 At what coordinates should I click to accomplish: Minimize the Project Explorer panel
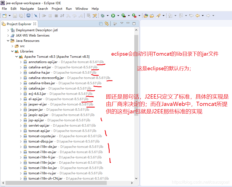coord(128,23)
